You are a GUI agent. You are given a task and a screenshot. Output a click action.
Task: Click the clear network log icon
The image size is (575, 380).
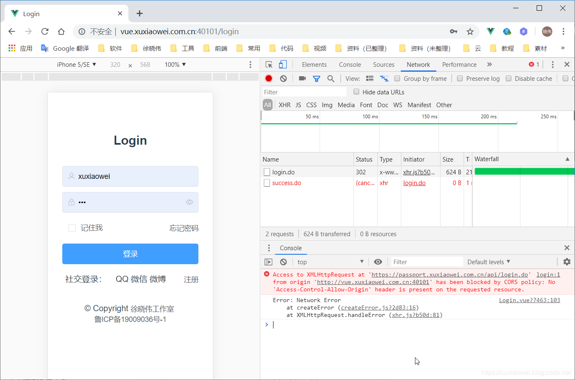click(283, 78)
